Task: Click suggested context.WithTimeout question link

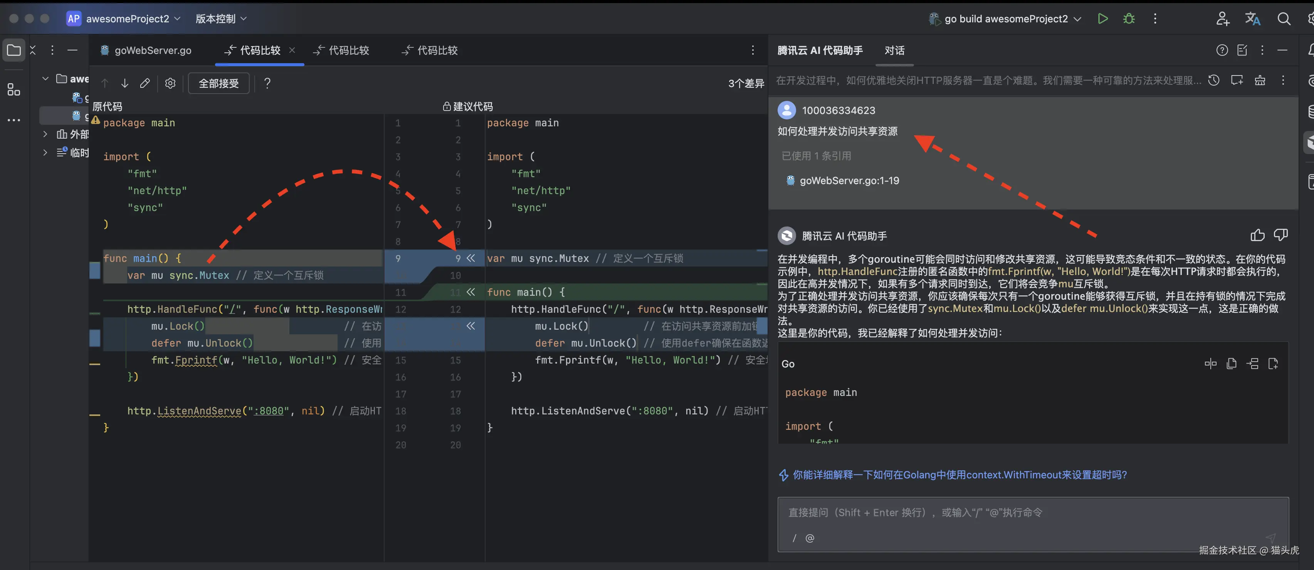Action: point(959,474)
